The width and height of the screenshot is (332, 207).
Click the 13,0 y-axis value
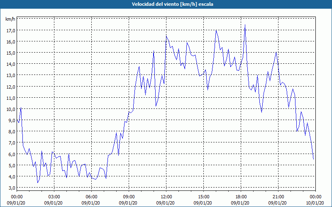[11, 76]
